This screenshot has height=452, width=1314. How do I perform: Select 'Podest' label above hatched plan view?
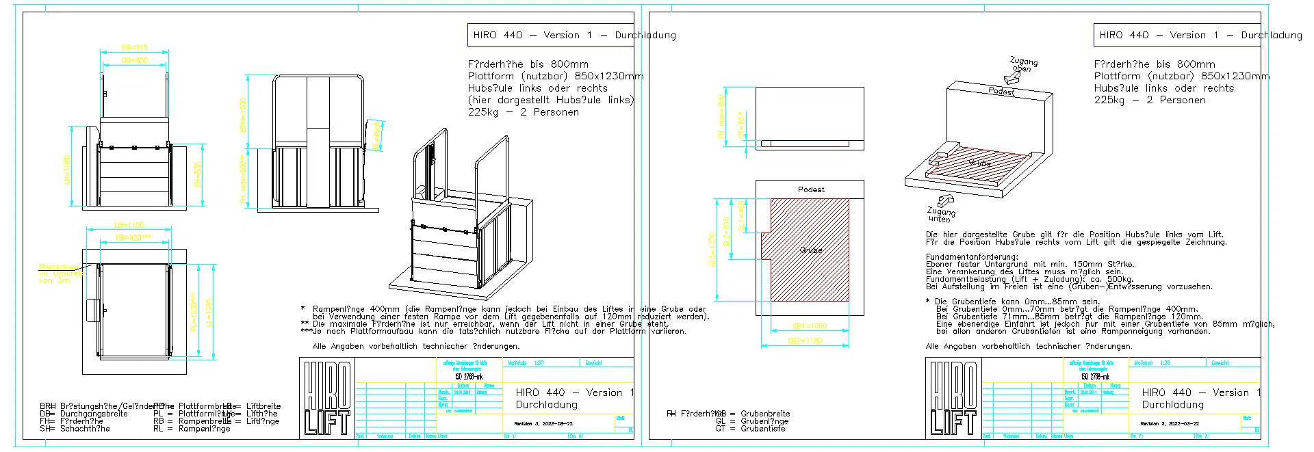[811, 189]
